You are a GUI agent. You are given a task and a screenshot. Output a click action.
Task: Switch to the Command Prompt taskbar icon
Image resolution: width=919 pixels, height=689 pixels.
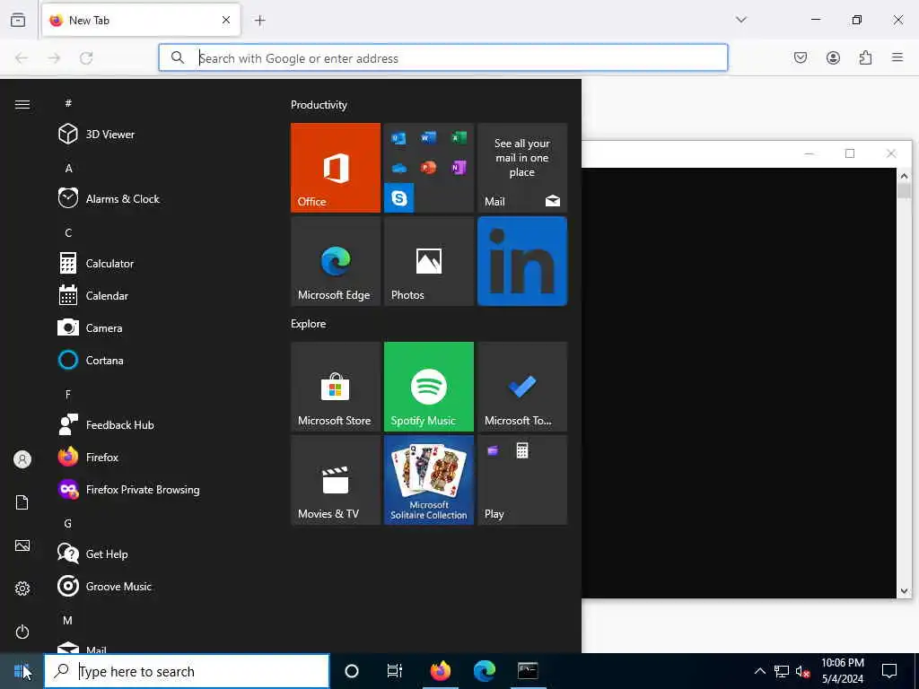coord(528,671)
